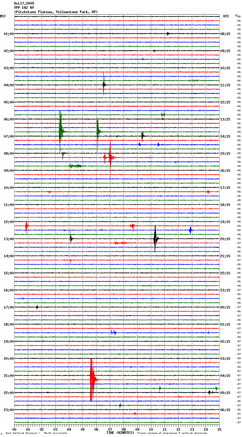Screen dimensions: 242x437
Task: Click the "23:15" UTC time label
Action: pyautogui.click(x=225, y=290)
